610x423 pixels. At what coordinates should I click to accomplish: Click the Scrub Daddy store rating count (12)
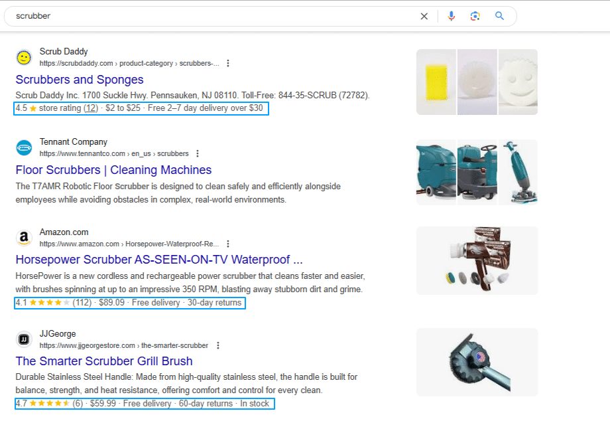click(x=91, y=108)
